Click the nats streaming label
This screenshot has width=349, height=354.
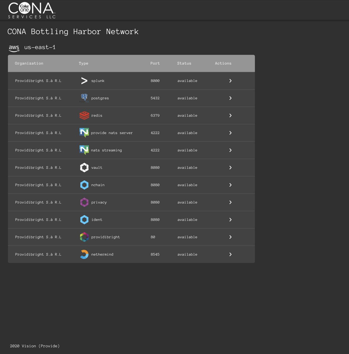pos(106,150)
